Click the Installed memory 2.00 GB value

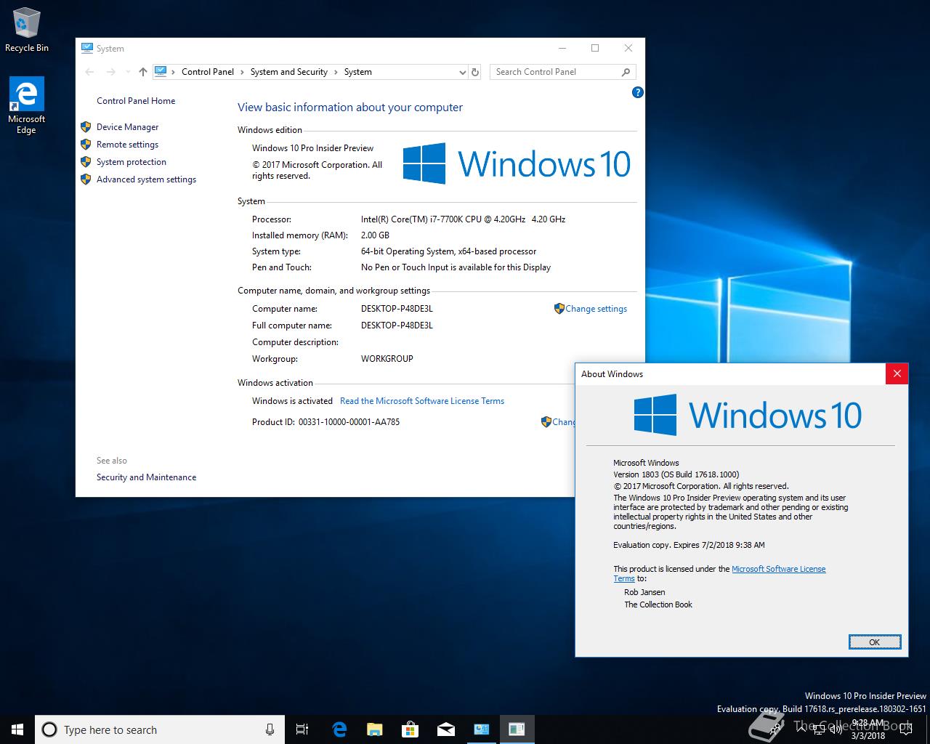[375, 235]
